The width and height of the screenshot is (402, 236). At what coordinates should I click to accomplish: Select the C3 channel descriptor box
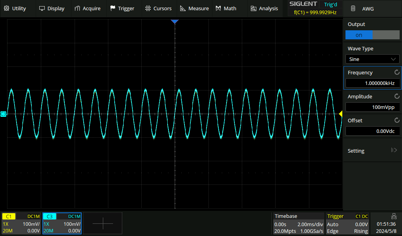[62, 223]
